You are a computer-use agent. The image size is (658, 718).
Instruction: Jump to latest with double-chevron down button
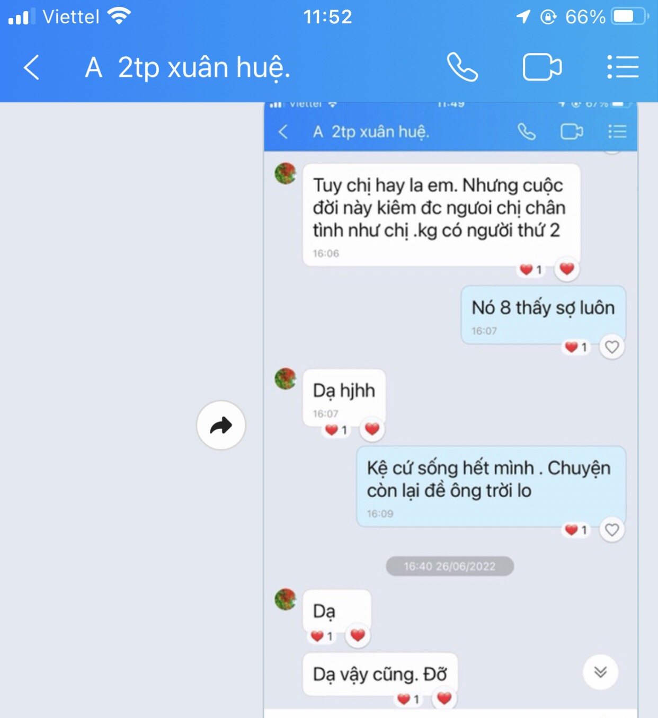point(600,672)
